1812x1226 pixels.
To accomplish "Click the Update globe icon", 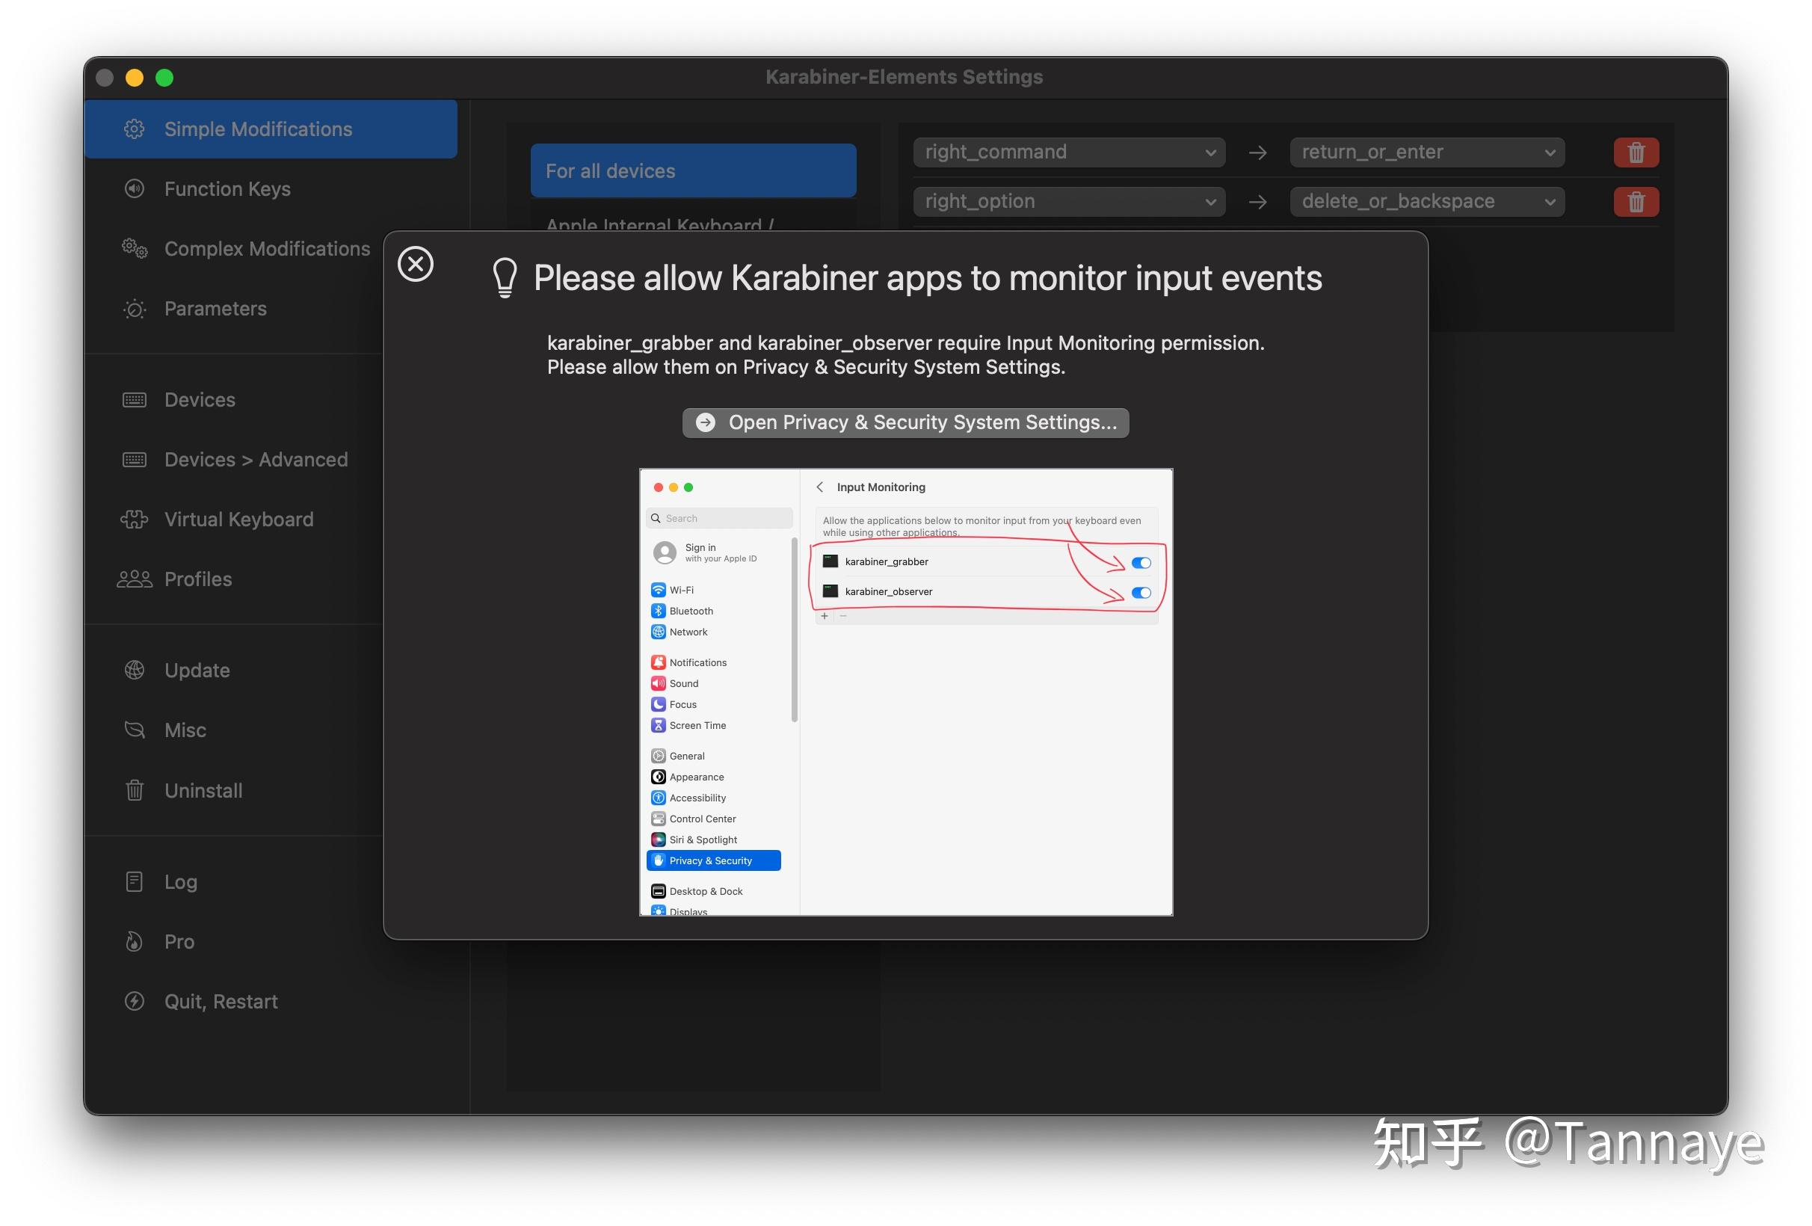I will [134, 669].
